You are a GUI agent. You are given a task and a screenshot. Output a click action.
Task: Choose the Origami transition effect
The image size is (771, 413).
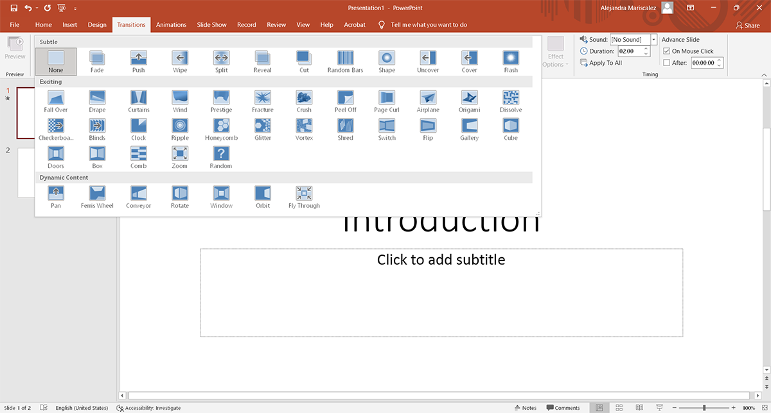[469, 99]
